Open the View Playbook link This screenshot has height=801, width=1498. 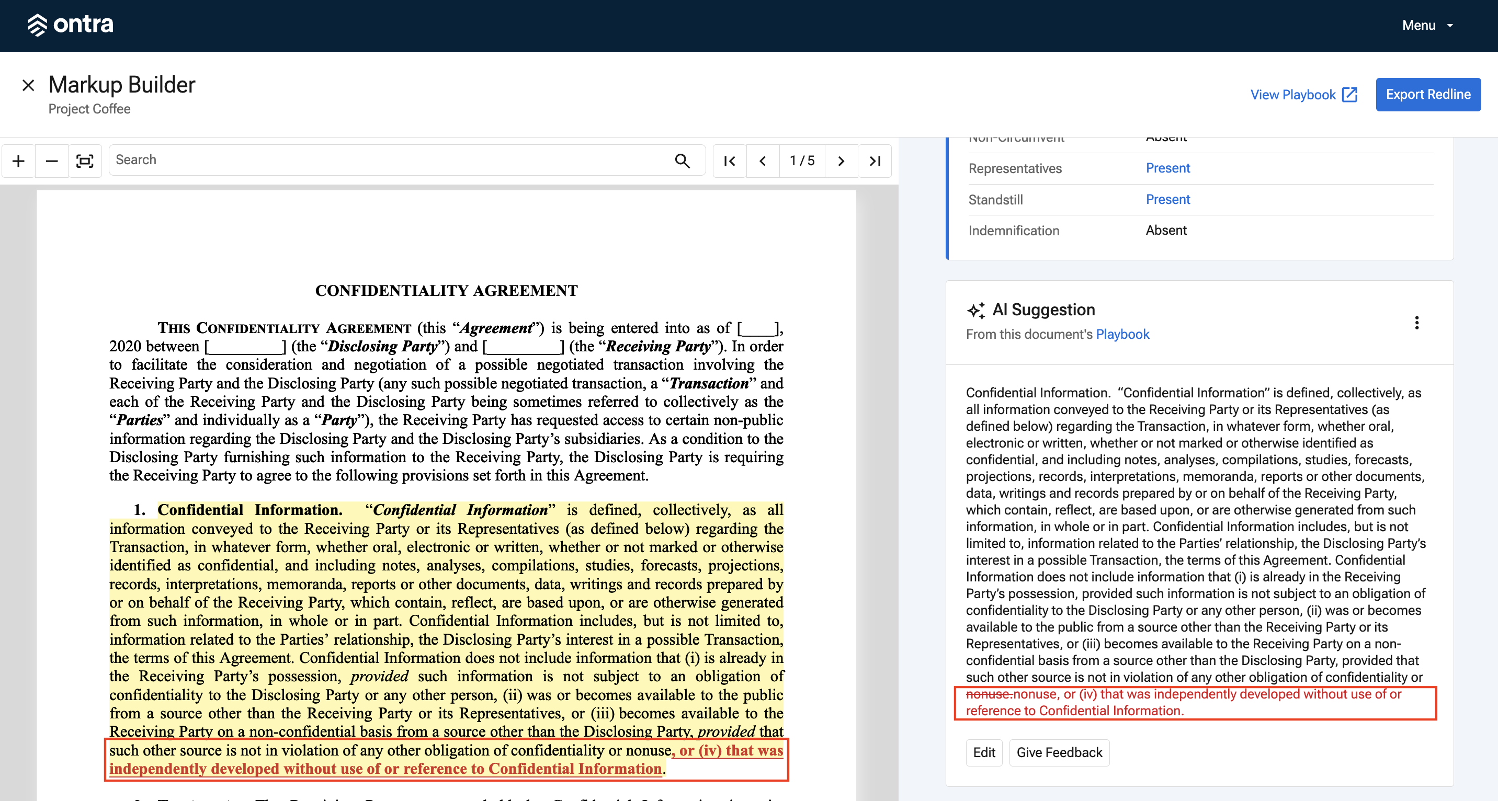click(x=1303, y=95)
